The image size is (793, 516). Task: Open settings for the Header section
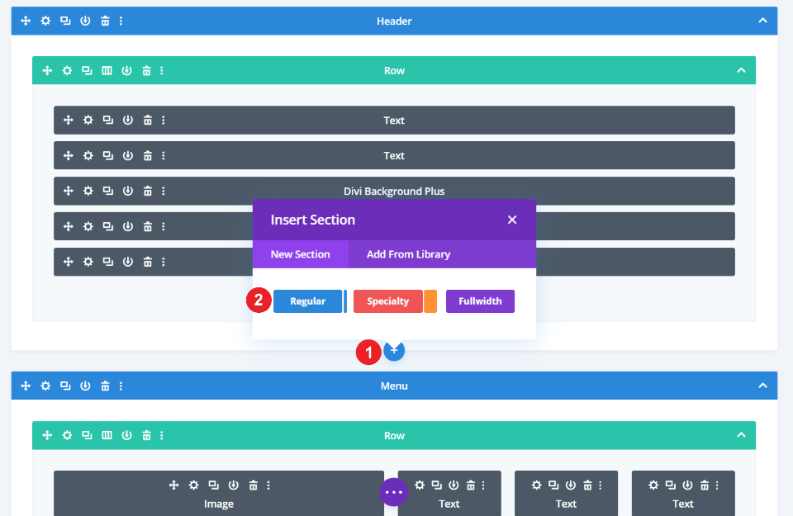click(x=45, y=21)
